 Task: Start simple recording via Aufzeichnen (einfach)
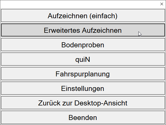[x=83, y=16]
